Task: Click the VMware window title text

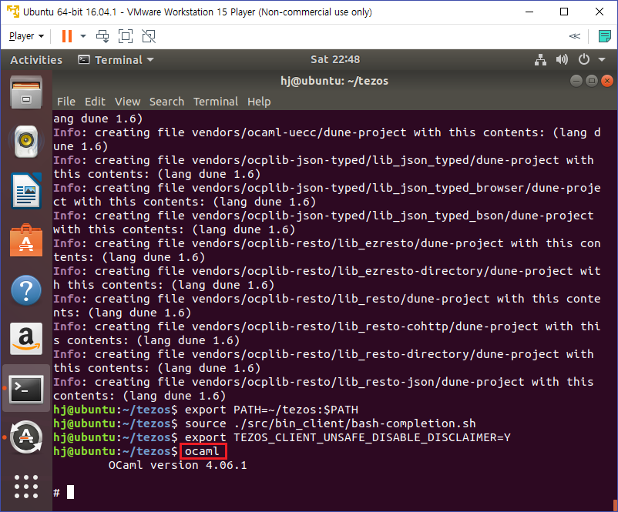Action: click(x=197, y=12)
